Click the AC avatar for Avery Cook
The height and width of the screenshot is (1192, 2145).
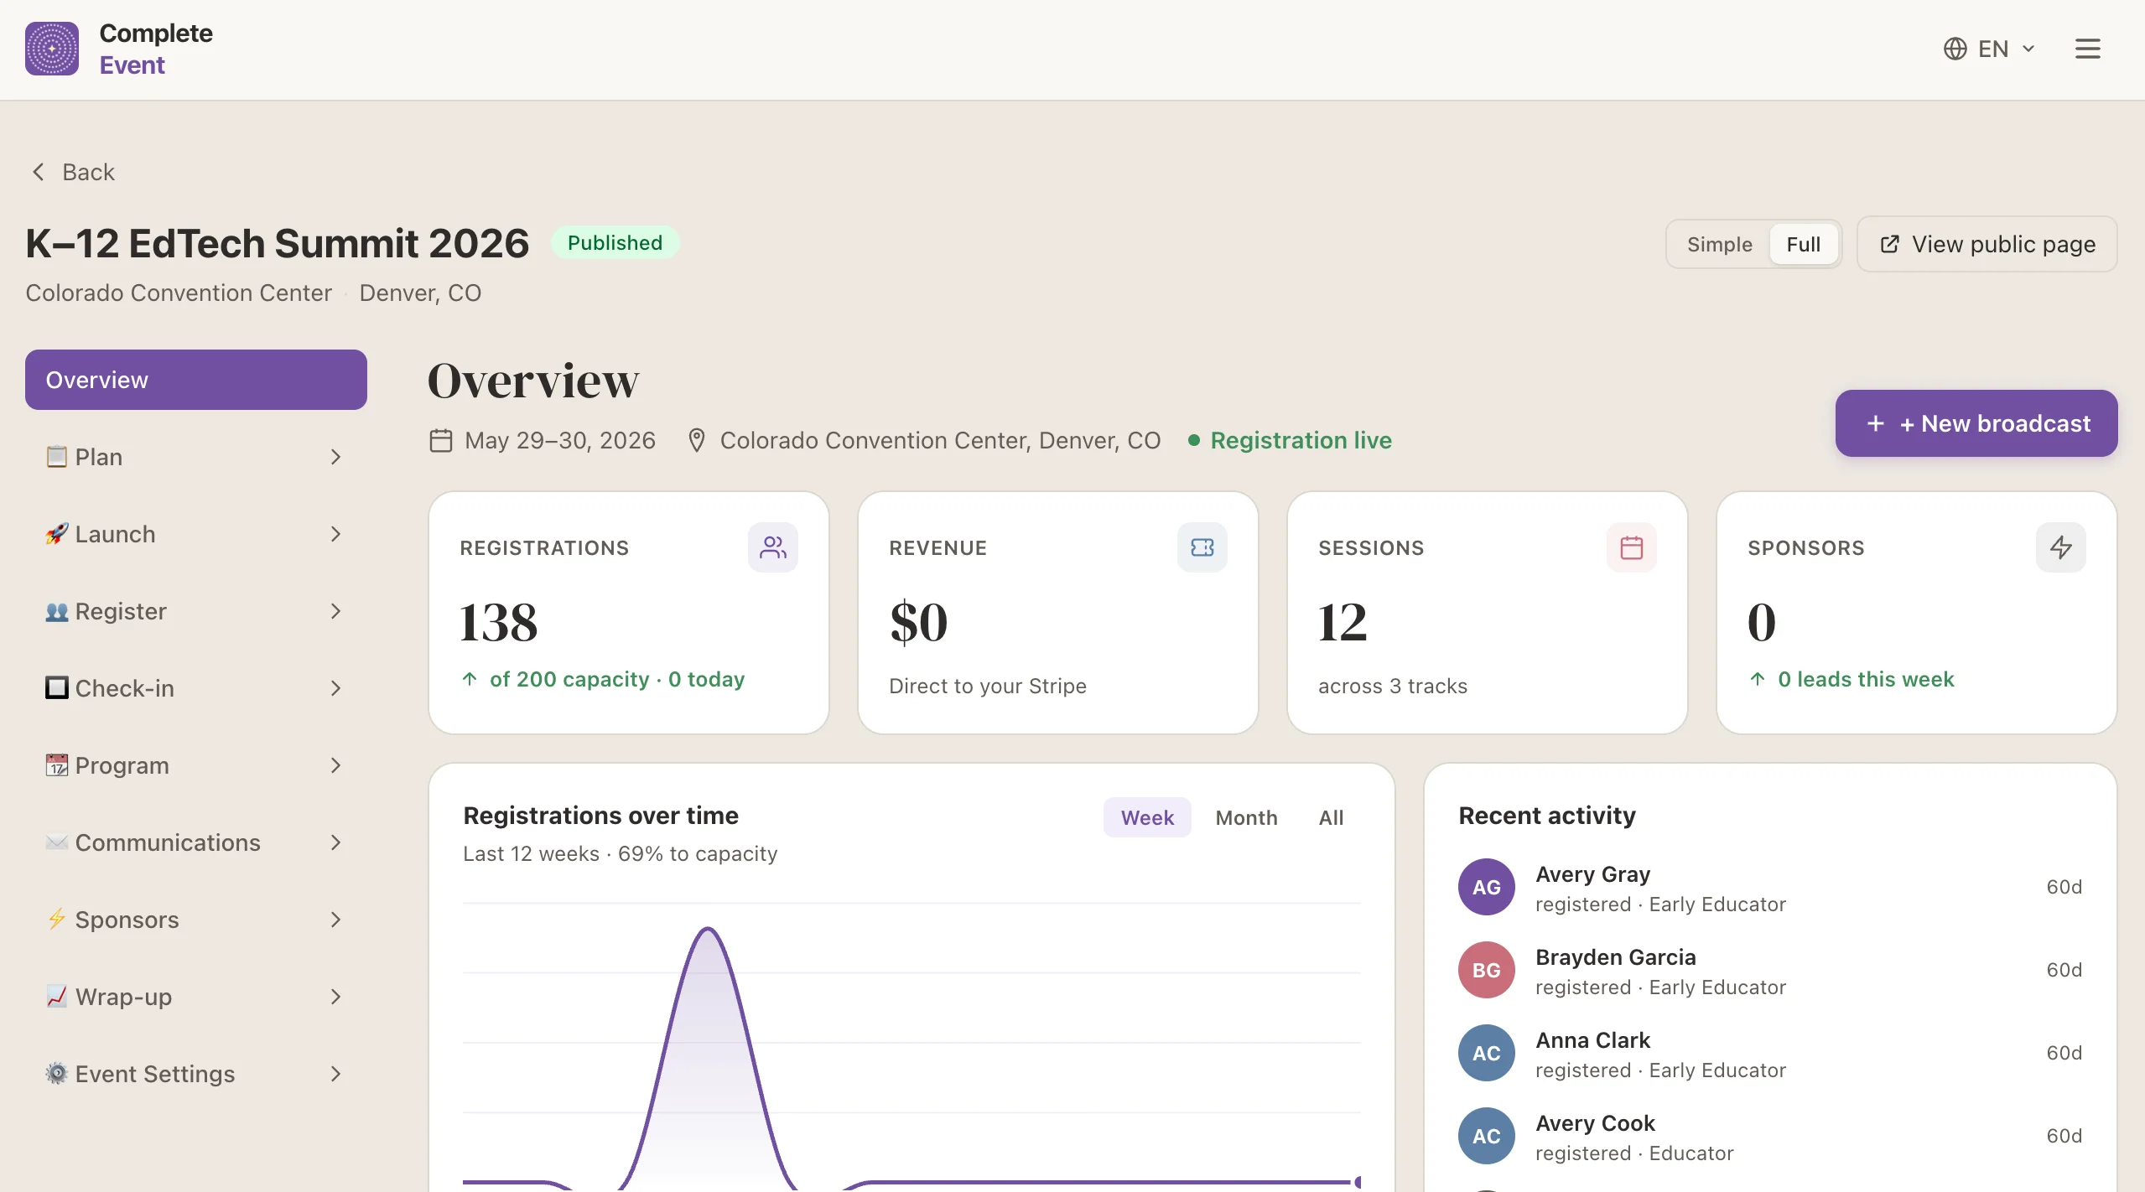pos(1486,1136)
